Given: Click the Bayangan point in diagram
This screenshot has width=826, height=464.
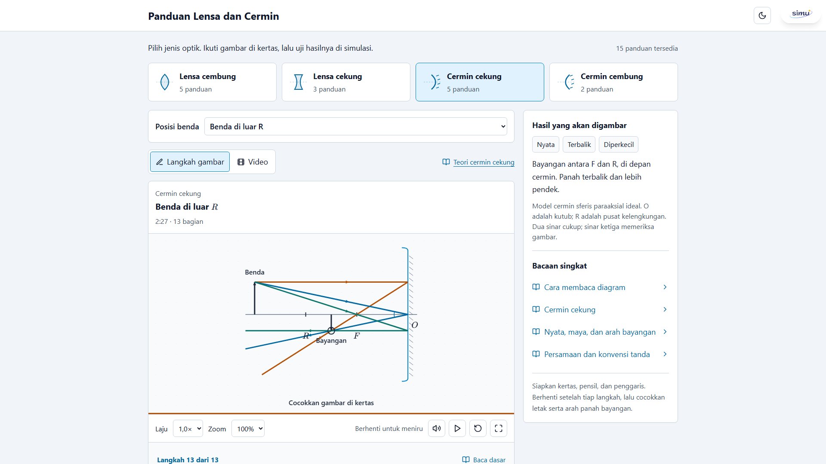Looking at the screenshot, I should [x=331, y=330].
